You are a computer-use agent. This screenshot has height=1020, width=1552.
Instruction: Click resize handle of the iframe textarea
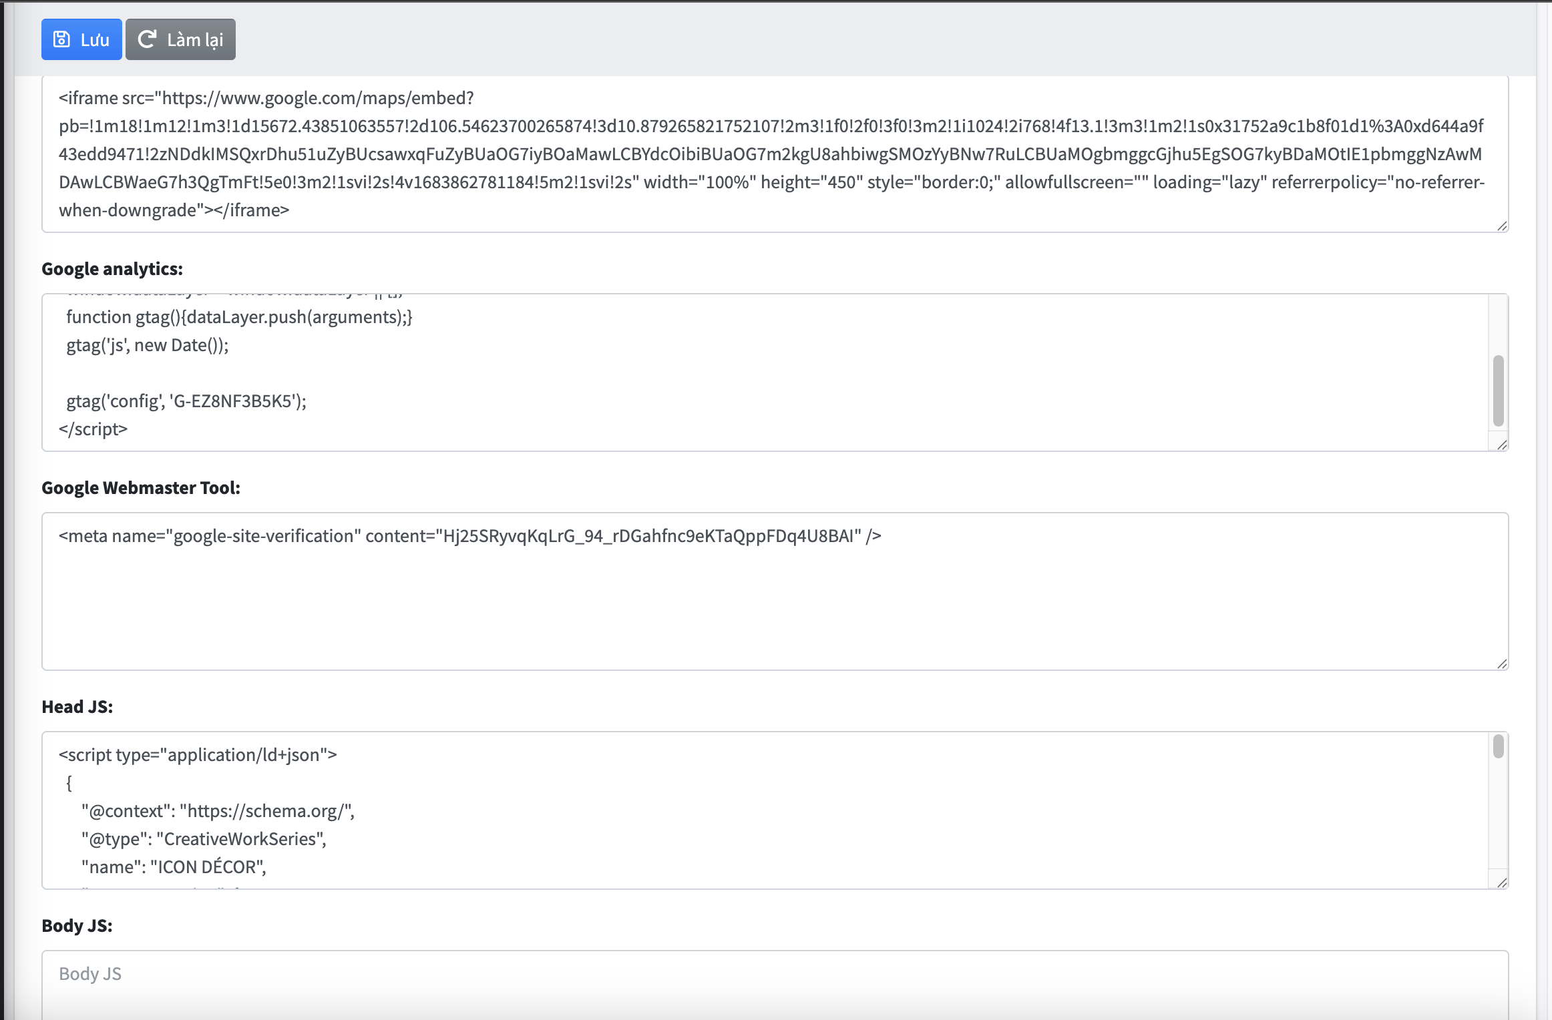point(1502,226)
